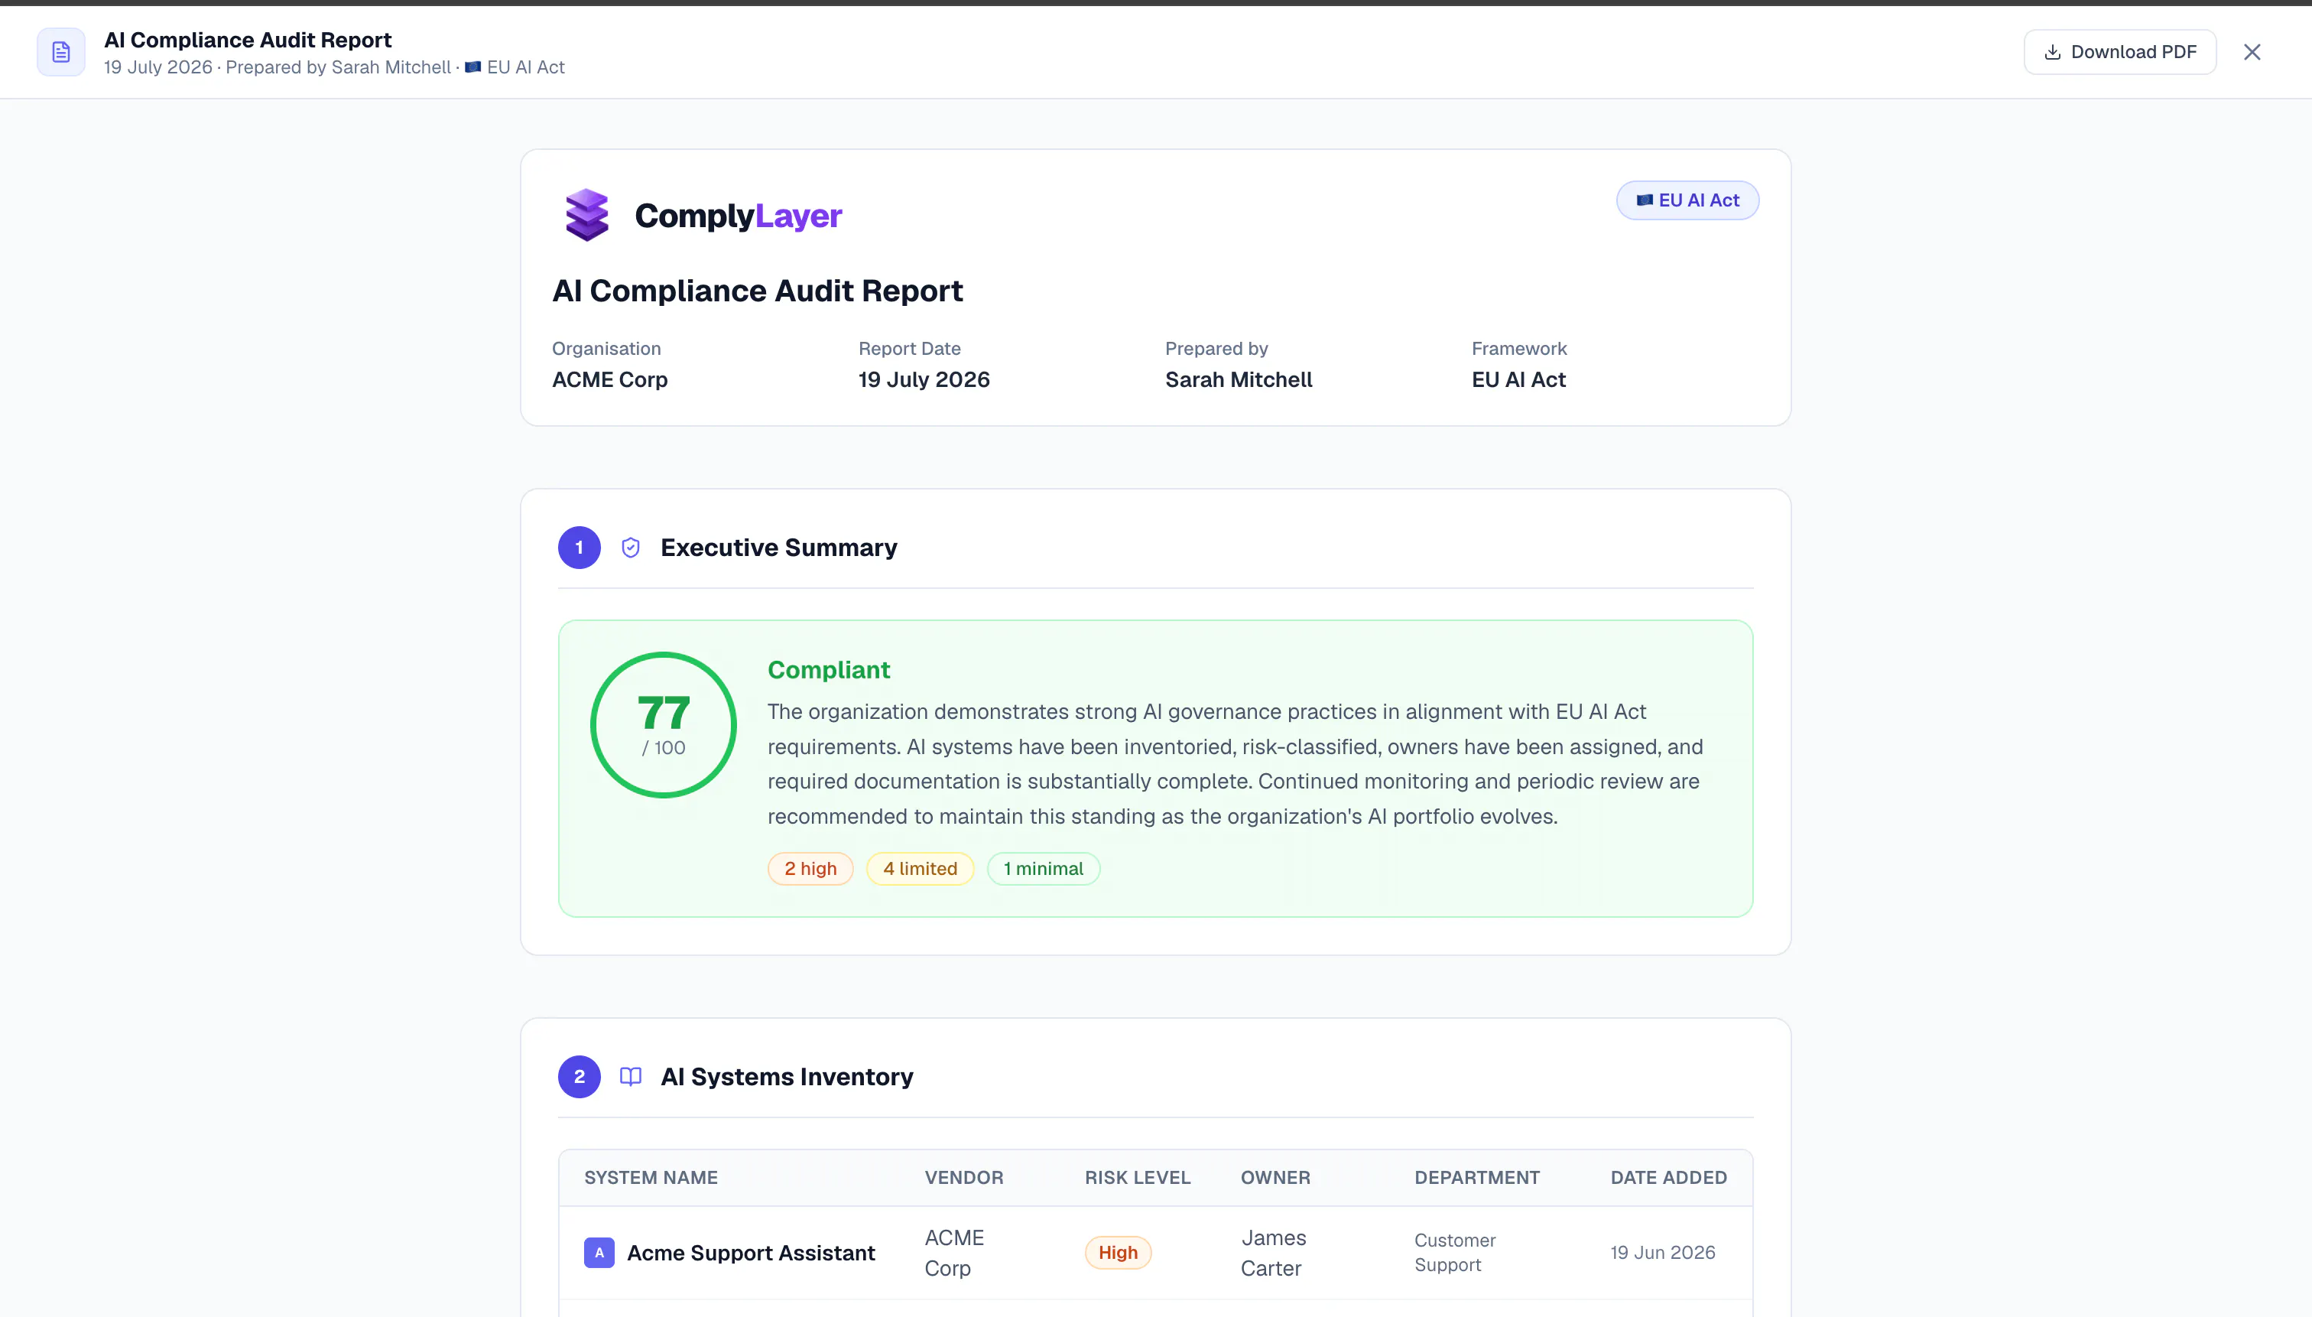Click the date 19 Jun 2026

tap(1662, 1253)
